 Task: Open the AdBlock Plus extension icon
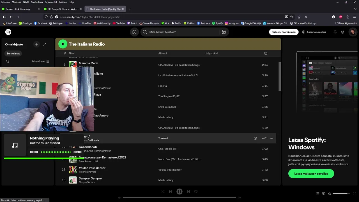[x=340, y=17]
